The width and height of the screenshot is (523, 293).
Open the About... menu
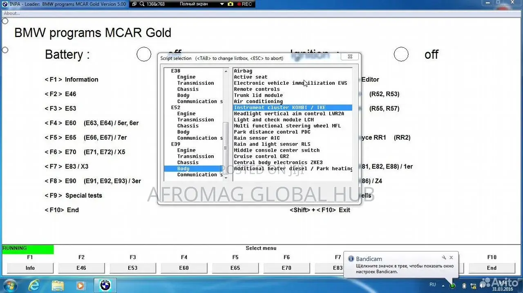point(11,13)
